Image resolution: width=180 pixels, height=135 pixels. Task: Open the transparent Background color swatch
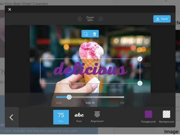pyautogui.click(x=166, y=114)
